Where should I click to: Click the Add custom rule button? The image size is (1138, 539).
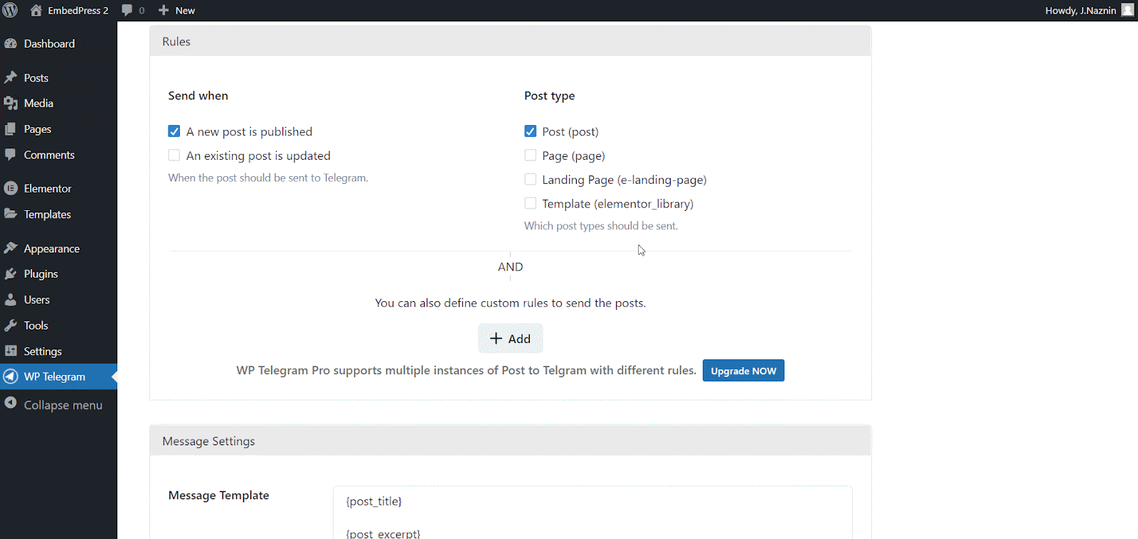click(x=511, y=339)
